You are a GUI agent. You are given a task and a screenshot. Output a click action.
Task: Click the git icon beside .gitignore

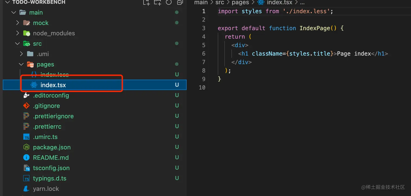[x=26, y=106]
